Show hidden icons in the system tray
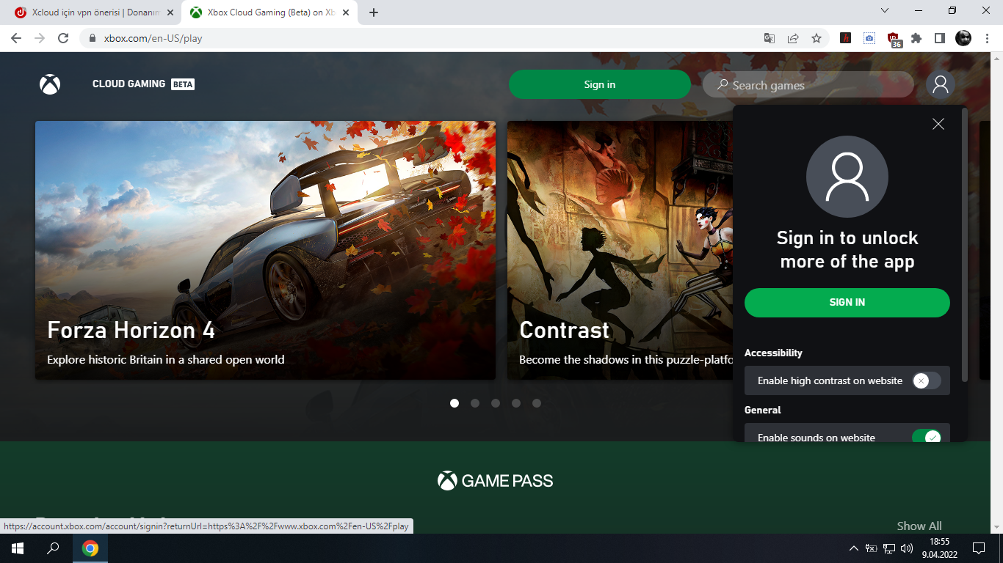1003x563 pixels. pyautogui.click(x=853, y=548)
